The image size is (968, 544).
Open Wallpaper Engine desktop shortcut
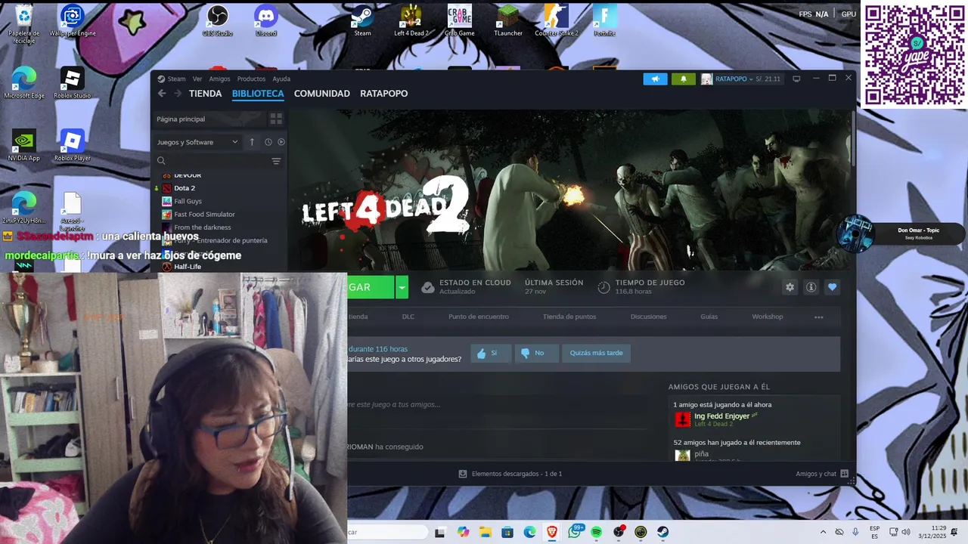pos(72,21)
